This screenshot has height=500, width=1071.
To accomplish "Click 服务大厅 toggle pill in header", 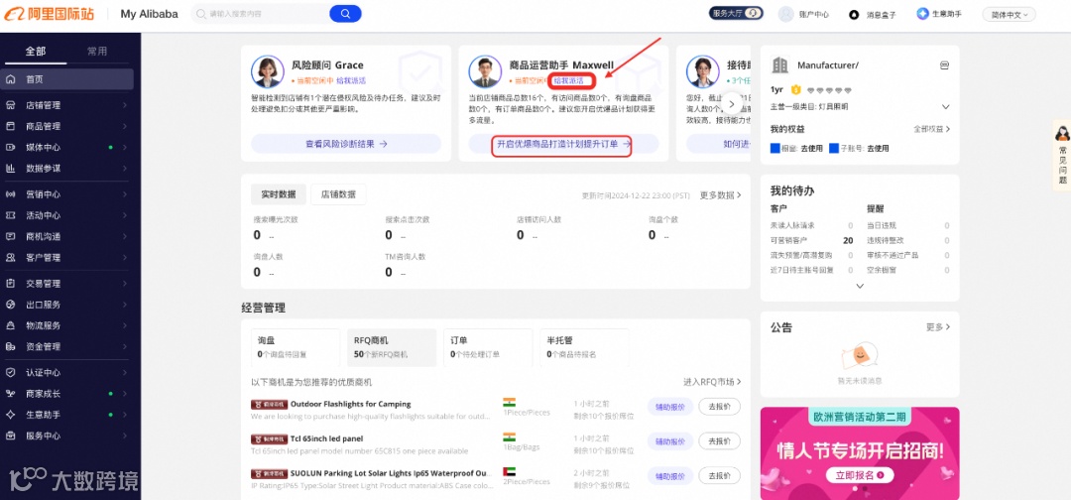I will [736, 13].
